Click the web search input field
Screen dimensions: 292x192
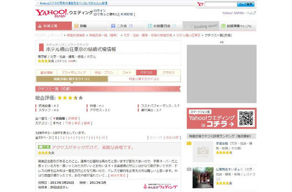pyautogui.click(x=221, y=4)
